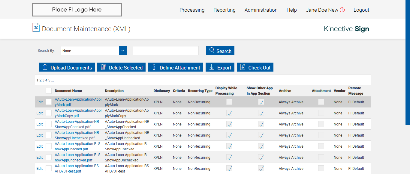The height and width of the screenshot is (174, 410).
Task: Click the Search magnifying glass icon
Action: [212, 50]
